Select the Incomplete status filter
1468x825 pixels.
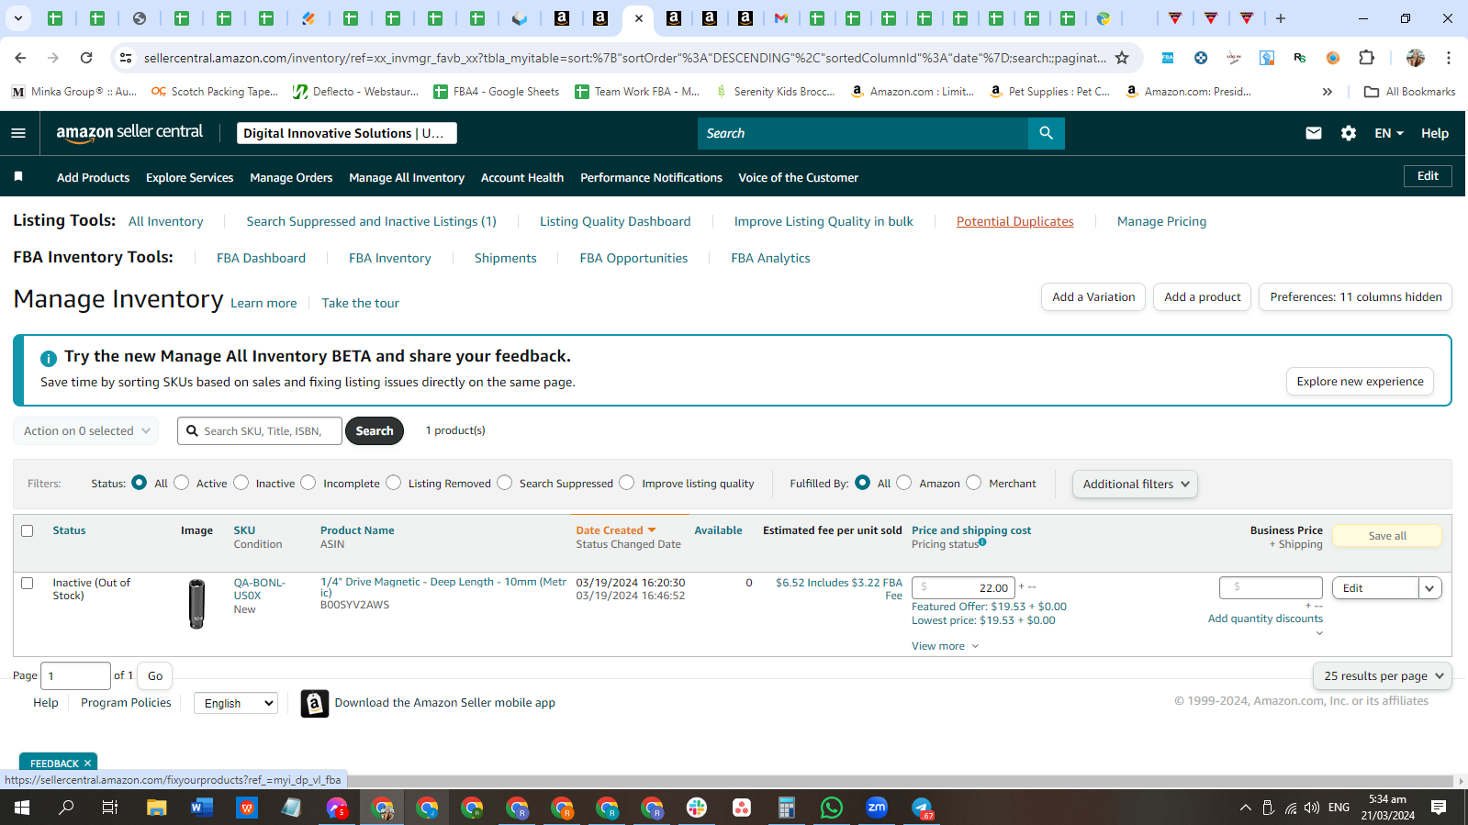308,483
